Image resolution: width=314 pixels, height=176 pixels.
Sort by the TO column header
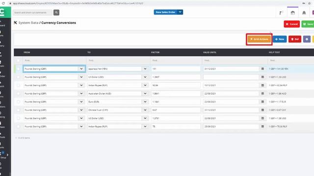pyautogui.click(x=89, y=52)
